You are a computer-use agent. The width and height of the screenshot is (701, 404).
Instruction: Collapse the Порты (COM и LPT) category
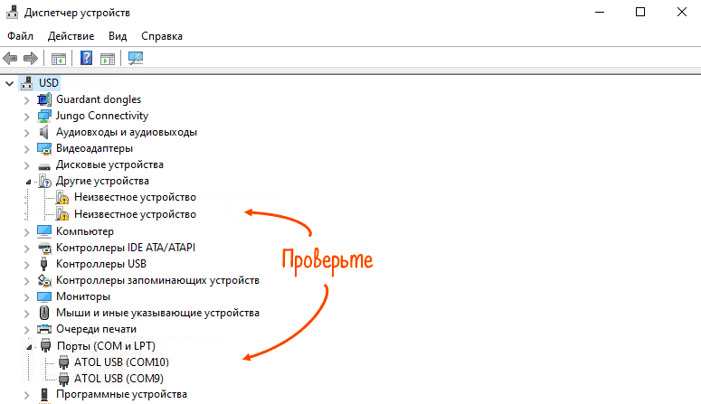point(29,347)
